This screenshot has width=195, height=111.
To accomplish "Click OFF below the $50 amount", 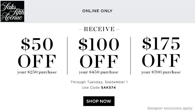I will pyautogui.click(x=37, y=62).
